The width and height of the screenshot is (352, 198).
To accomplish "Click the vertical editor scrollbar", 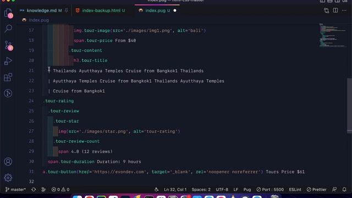I will point(349,105).
